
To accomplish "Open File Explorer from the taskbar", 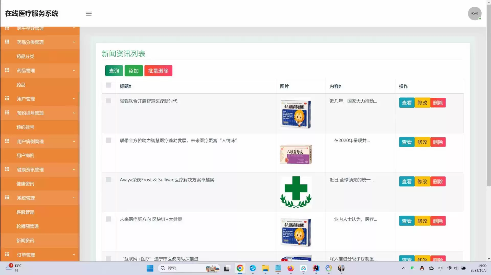I will coord(265,268).
